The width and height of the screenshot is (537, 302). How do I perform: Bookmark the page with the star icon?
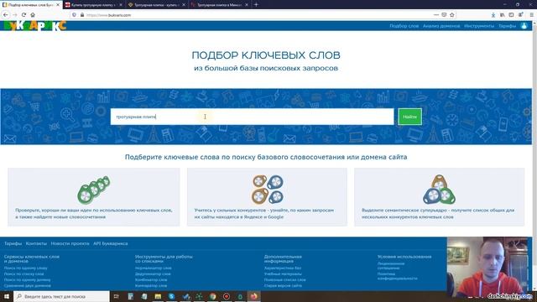coord(452,15)
